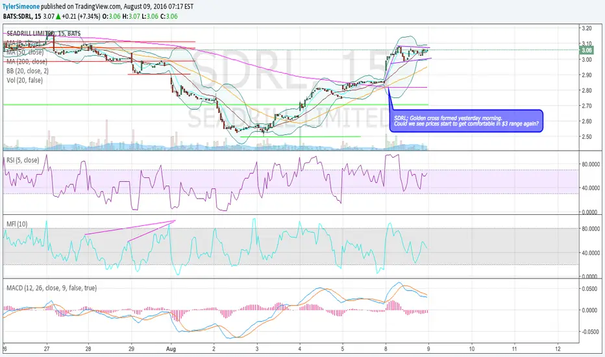
Task: Select date label 3 on time axis
Action: tap(257, 349)
